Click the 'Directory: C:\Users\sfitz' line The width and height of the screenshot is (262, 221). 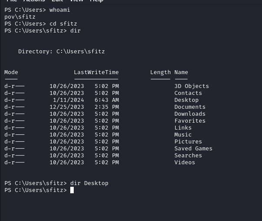(62, 52)
